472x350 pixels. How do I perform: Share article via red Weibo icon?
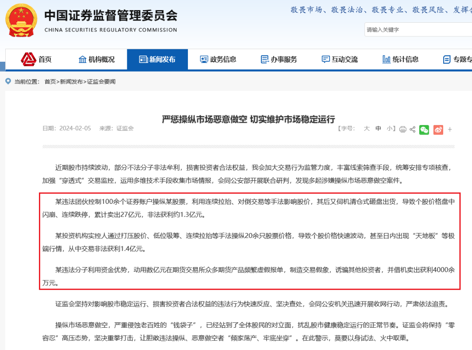click(x=438, y=129)
